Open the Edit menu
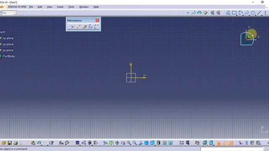This screenshot has width=269, height=151. pos(40,7)
